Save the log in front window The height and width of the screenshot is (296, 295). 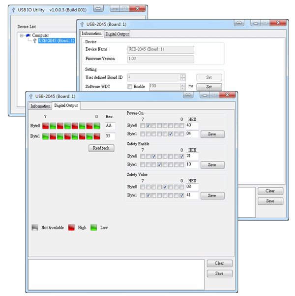click(220, 273)
